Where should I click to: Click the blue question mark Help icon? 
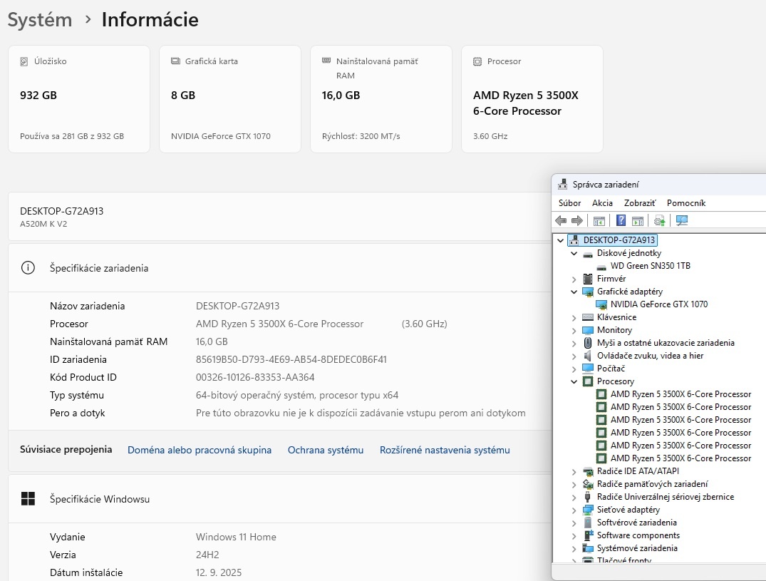click(621, 221)
